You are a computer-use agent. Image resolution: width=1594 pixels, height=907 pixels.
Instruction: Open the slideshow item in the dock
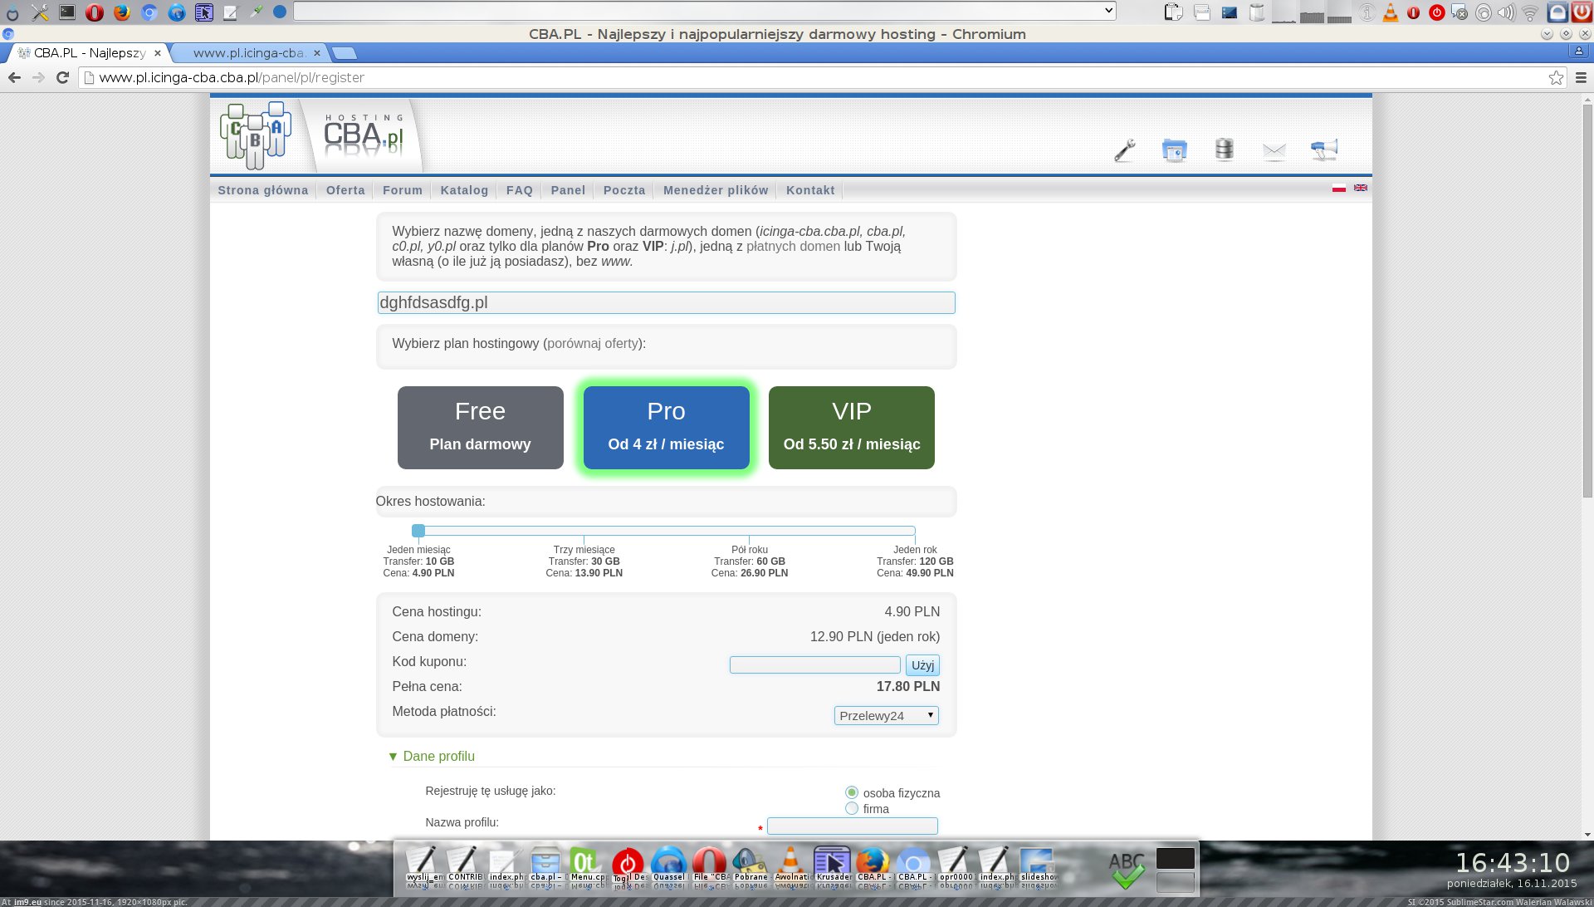[1038, 865]
